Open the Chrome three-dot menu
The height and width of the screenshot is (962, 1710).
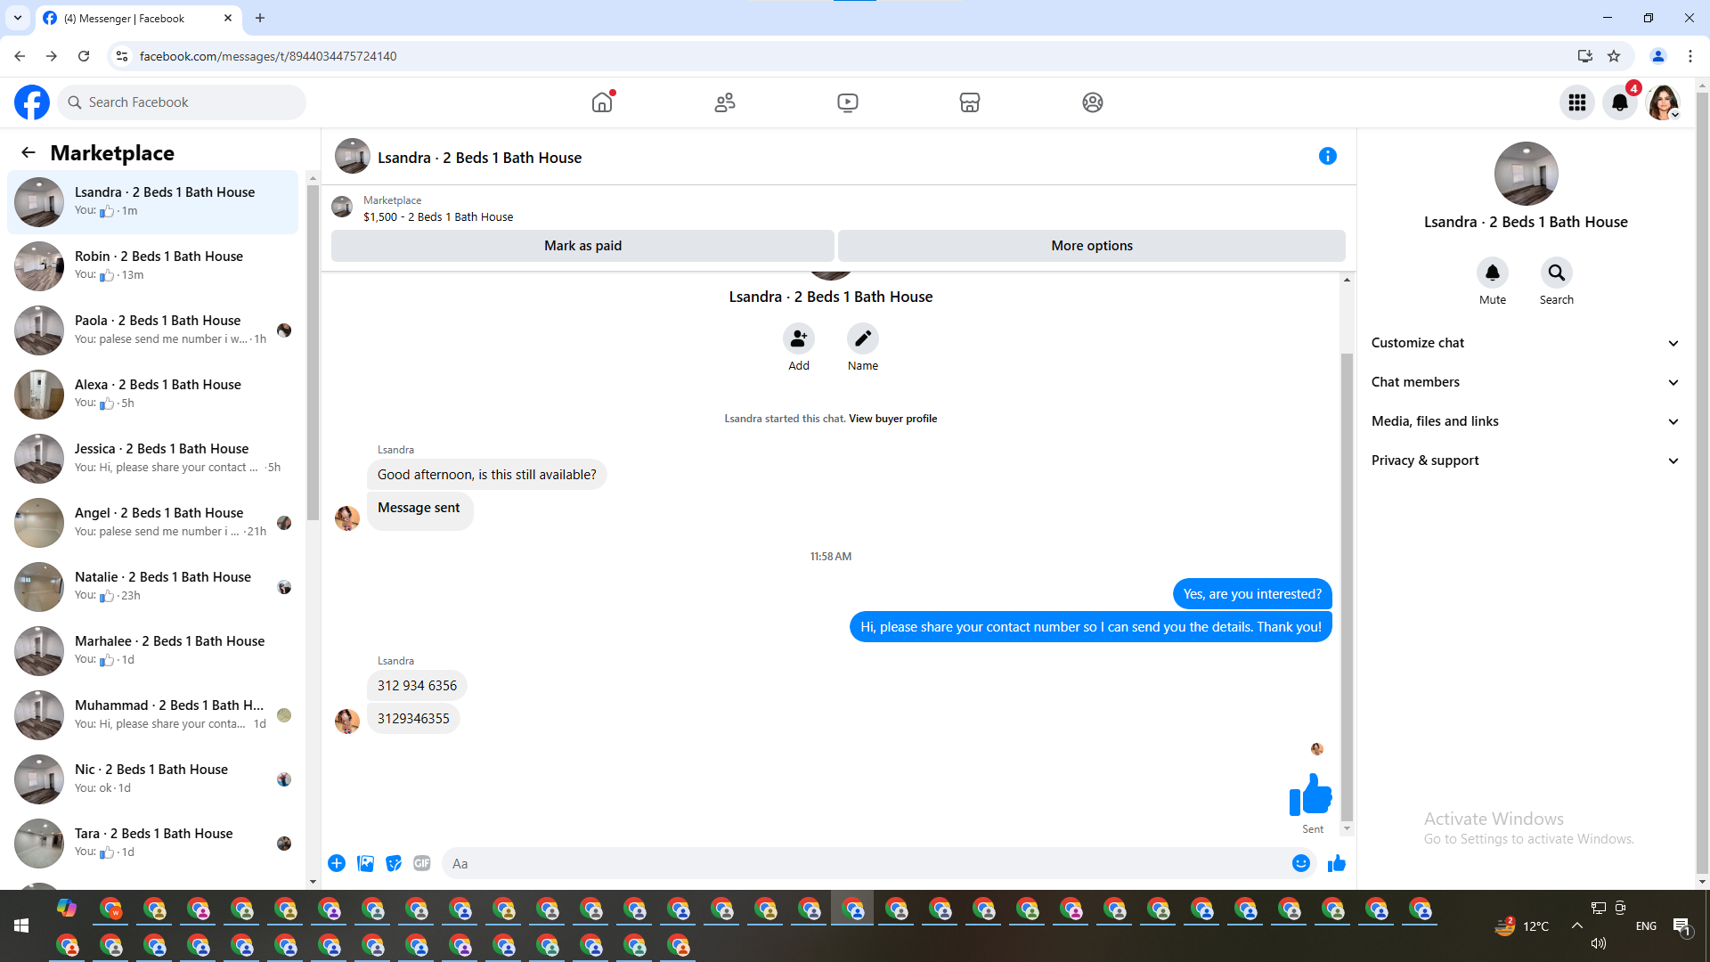[1690, 56]
